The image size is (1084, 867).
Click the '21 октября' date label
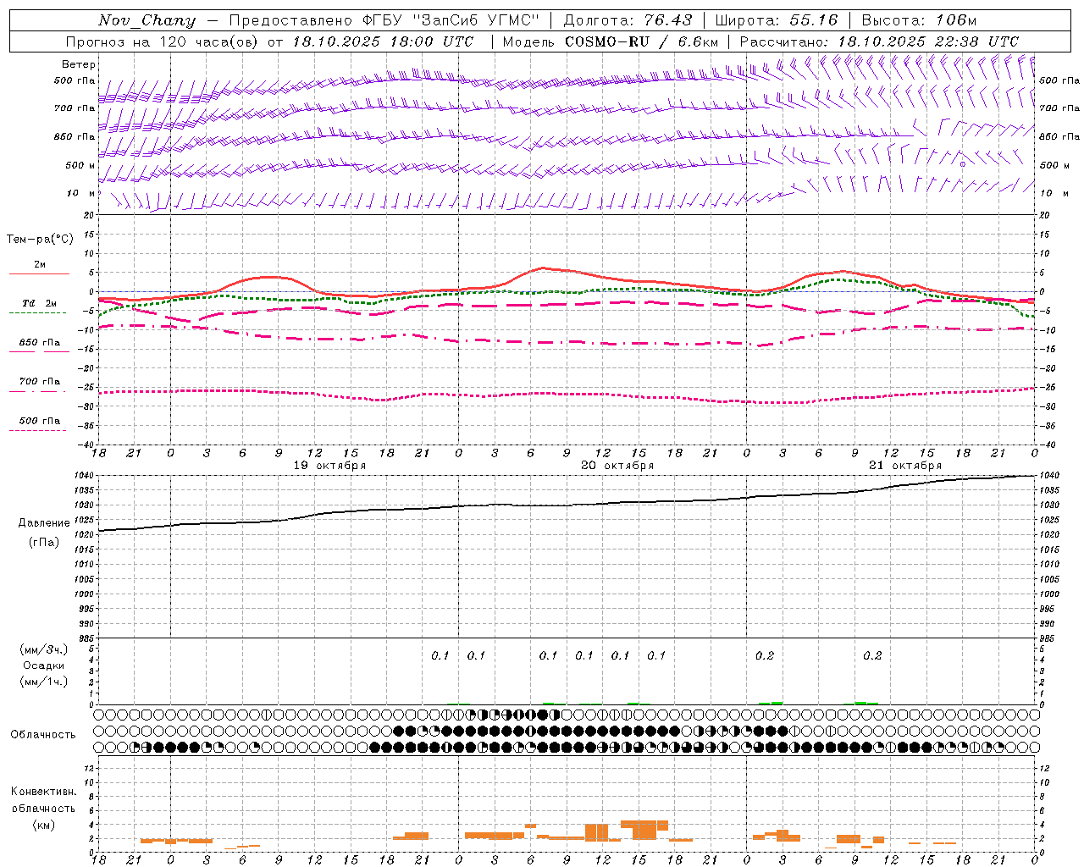(x=905, y=465)
